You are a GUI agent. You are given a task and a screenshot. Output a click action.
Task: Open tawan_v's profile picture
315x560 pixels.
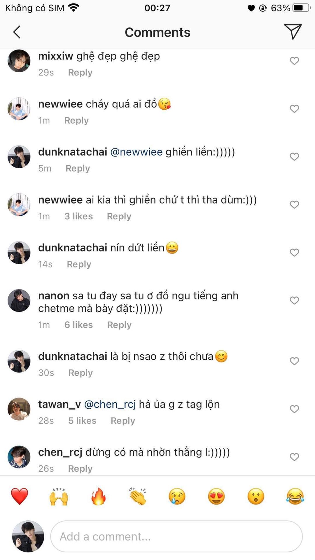19,409
